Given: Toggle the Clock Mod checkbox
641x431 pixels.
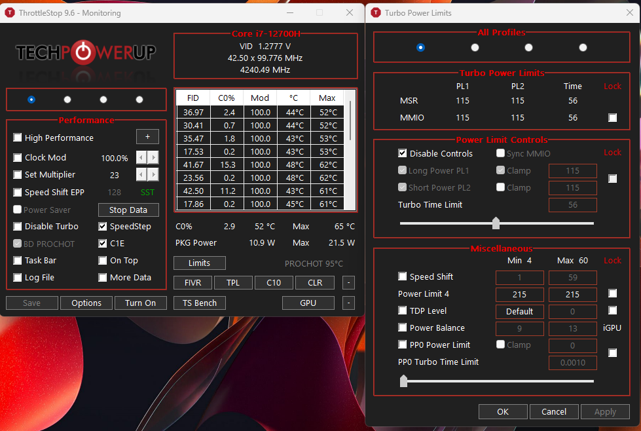Looking at the screenshot, I should tap(17, 157).
